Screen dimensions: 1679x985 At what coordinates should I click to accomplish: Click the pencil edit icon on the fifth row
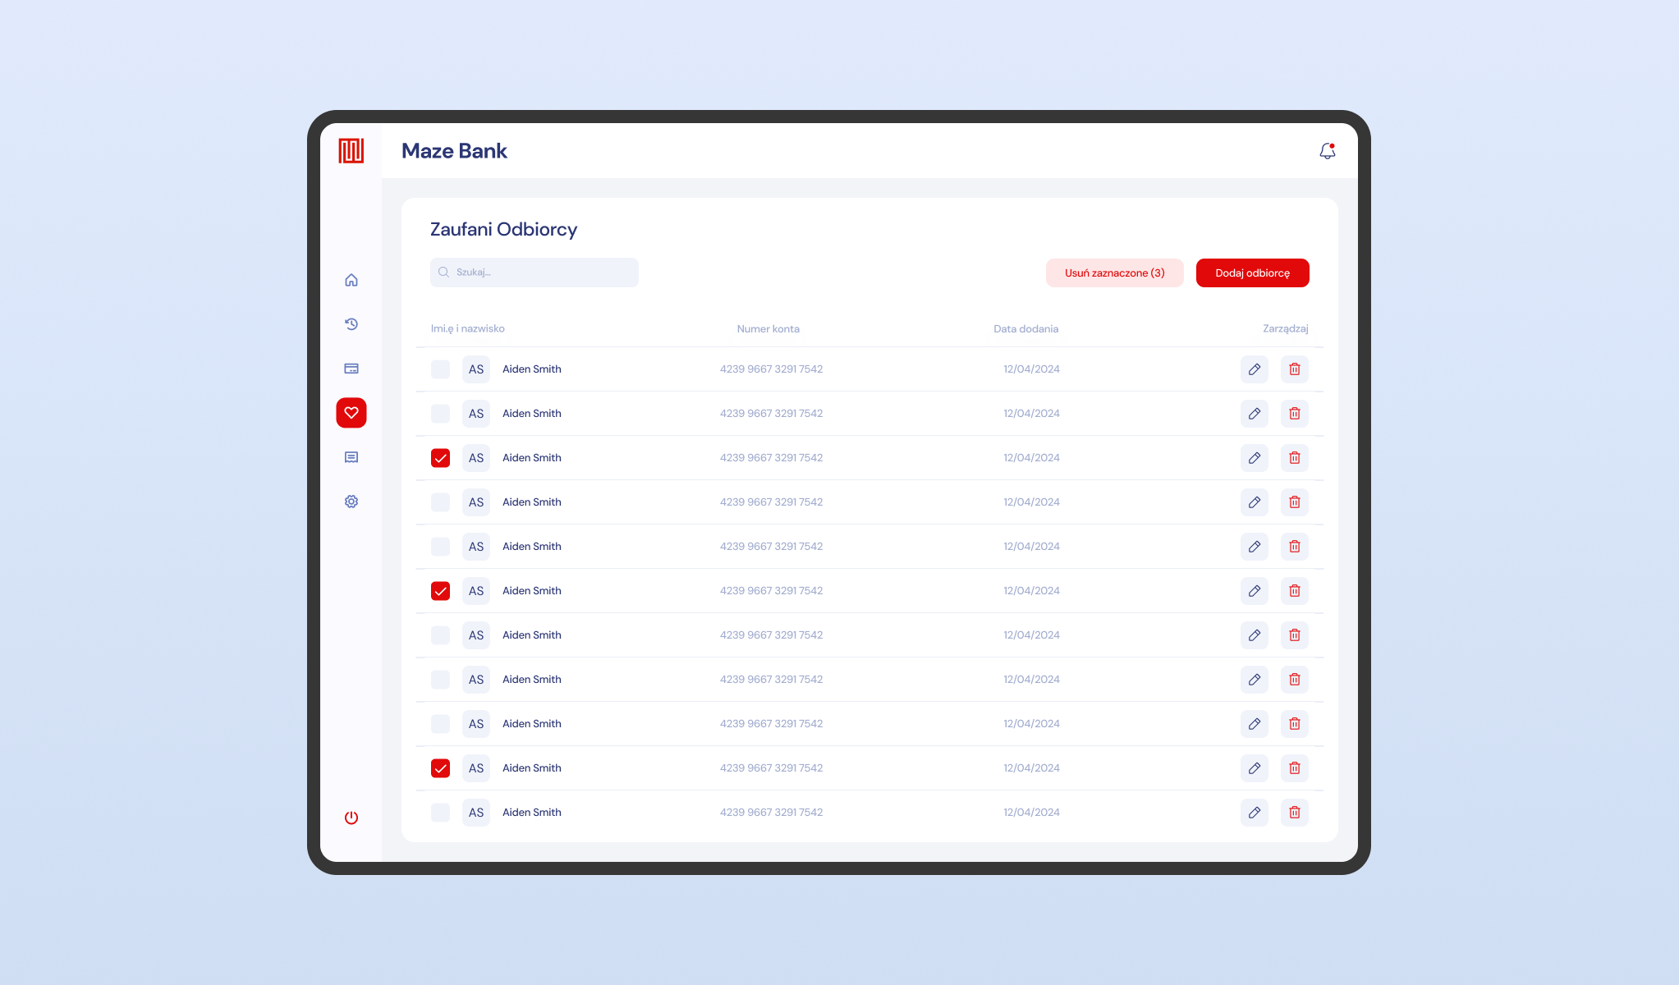1254,546
